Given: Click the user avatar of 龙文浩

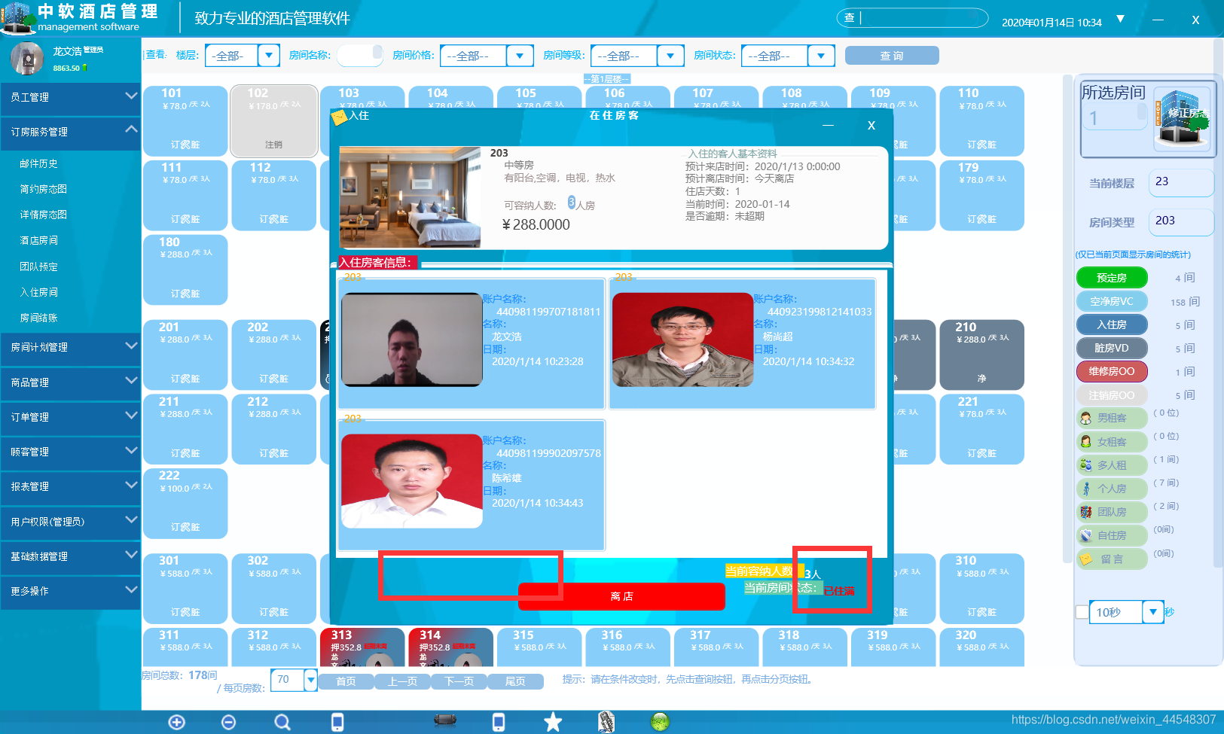Looking at the screenshot, I should tap(27, 59).
